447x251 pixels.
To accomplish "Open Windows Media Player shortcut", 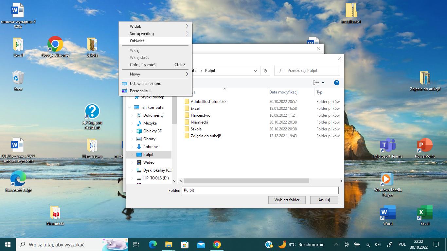I will (388, 179).
